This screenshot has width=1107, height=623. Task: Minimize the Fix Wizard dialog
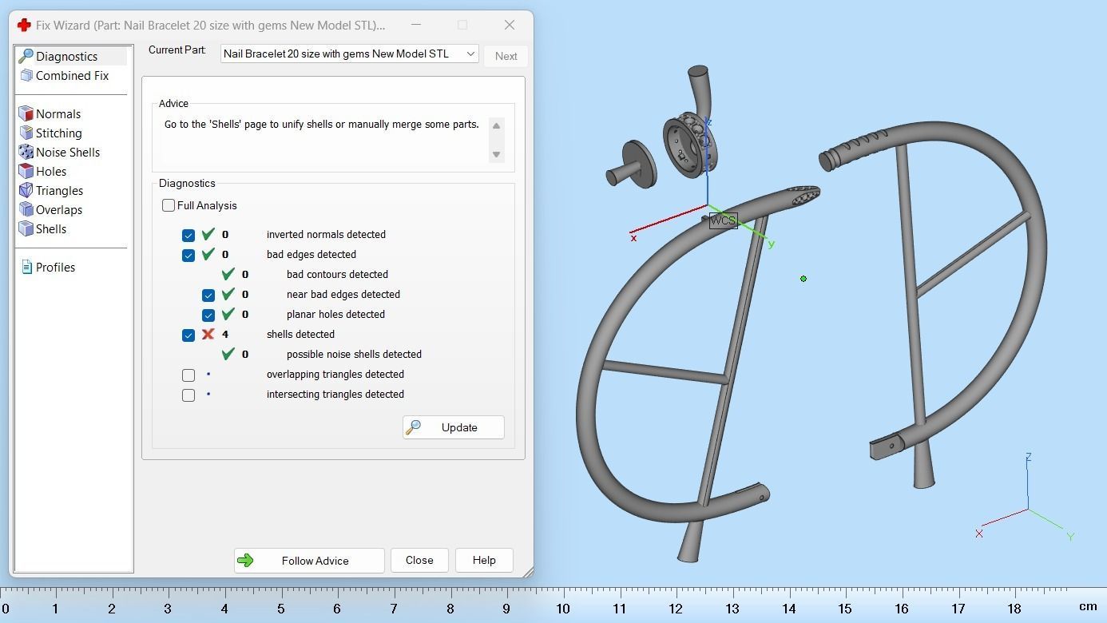click(x=415, y=25)
